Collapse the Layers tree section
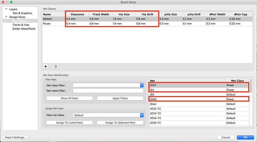The width and height of the screenshot is (257, 142). click(6, 10)
